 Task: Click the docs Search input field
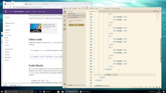tap(14, 17)
